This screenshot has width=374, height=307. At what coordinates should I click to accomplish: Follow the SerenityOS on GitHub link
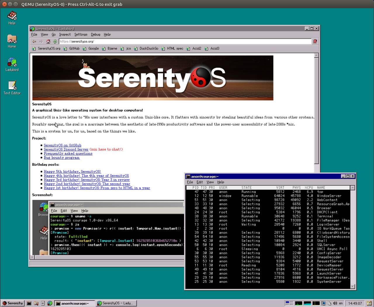point(63,145)
